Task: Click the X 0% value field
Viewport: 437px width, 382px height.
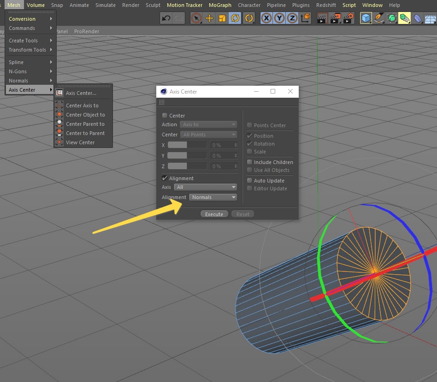Action: 222,145
